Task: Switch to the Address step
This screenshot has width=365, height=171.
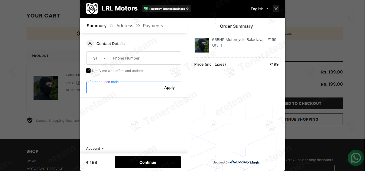Action: (125, 26)
